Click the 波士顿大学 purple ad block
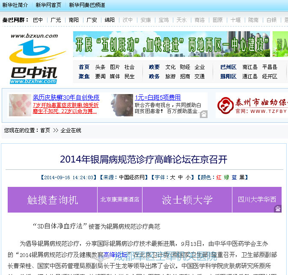Image resolution: width=288 pixels, height=275 pixels. [x=187, y=200]
